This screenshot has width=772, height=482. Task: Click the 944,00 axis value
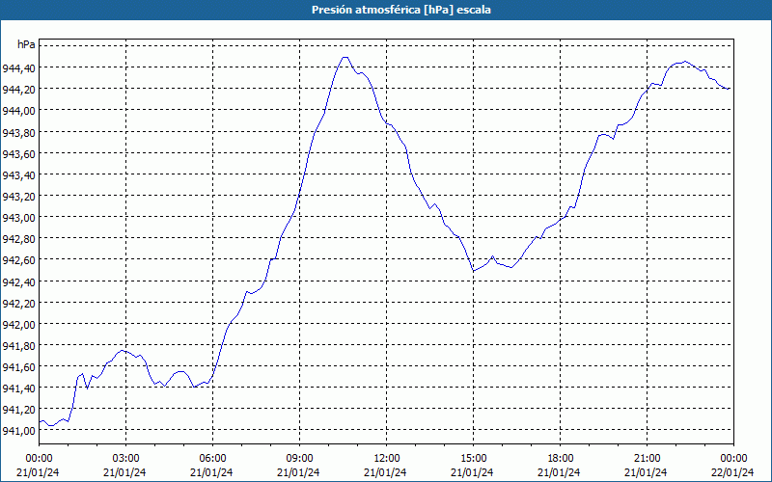(18, 111)
